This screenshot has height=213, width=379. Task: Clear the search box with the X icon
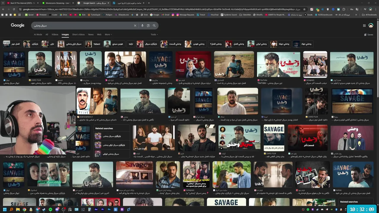[135, 26]
